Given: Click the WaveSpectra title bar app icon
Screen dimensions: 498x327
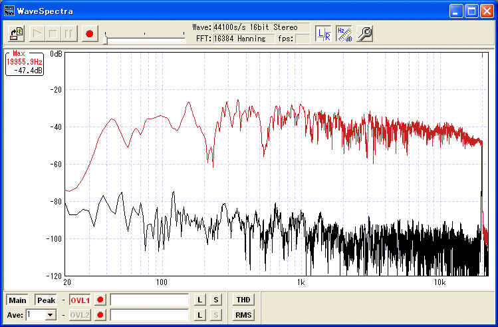Looking at the screenshot, I should coord(9,11).
